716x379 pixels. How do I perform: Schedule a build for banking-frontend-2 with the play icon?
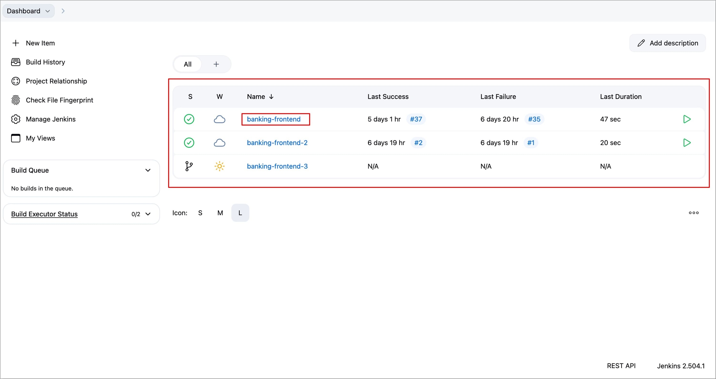pos(687,143)
